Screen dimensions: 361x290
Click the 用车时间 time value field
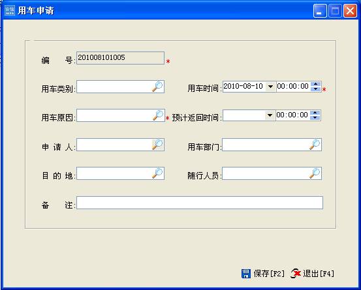click(293, 87)
